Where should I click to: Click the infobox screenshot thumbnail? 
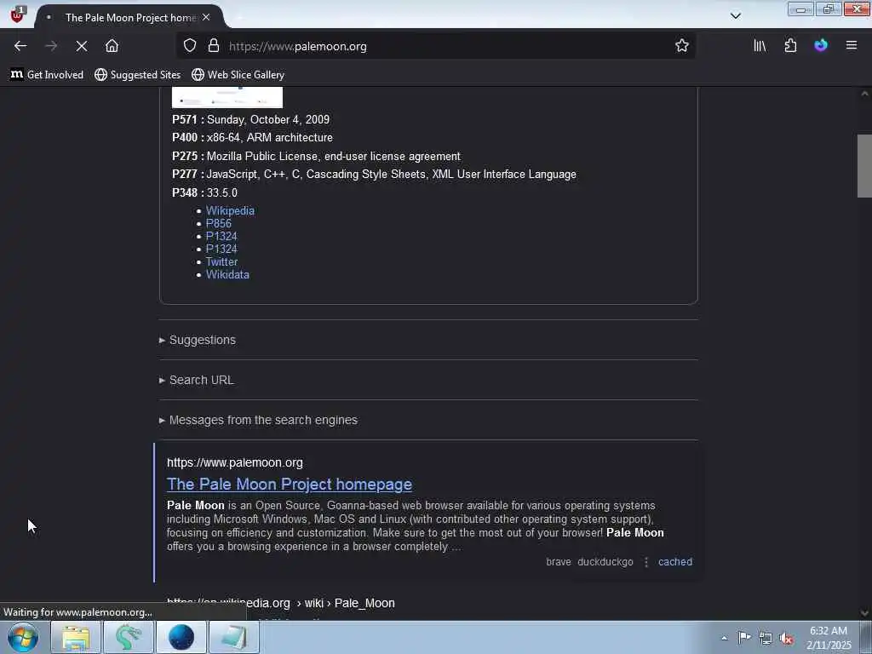point(227,97)
